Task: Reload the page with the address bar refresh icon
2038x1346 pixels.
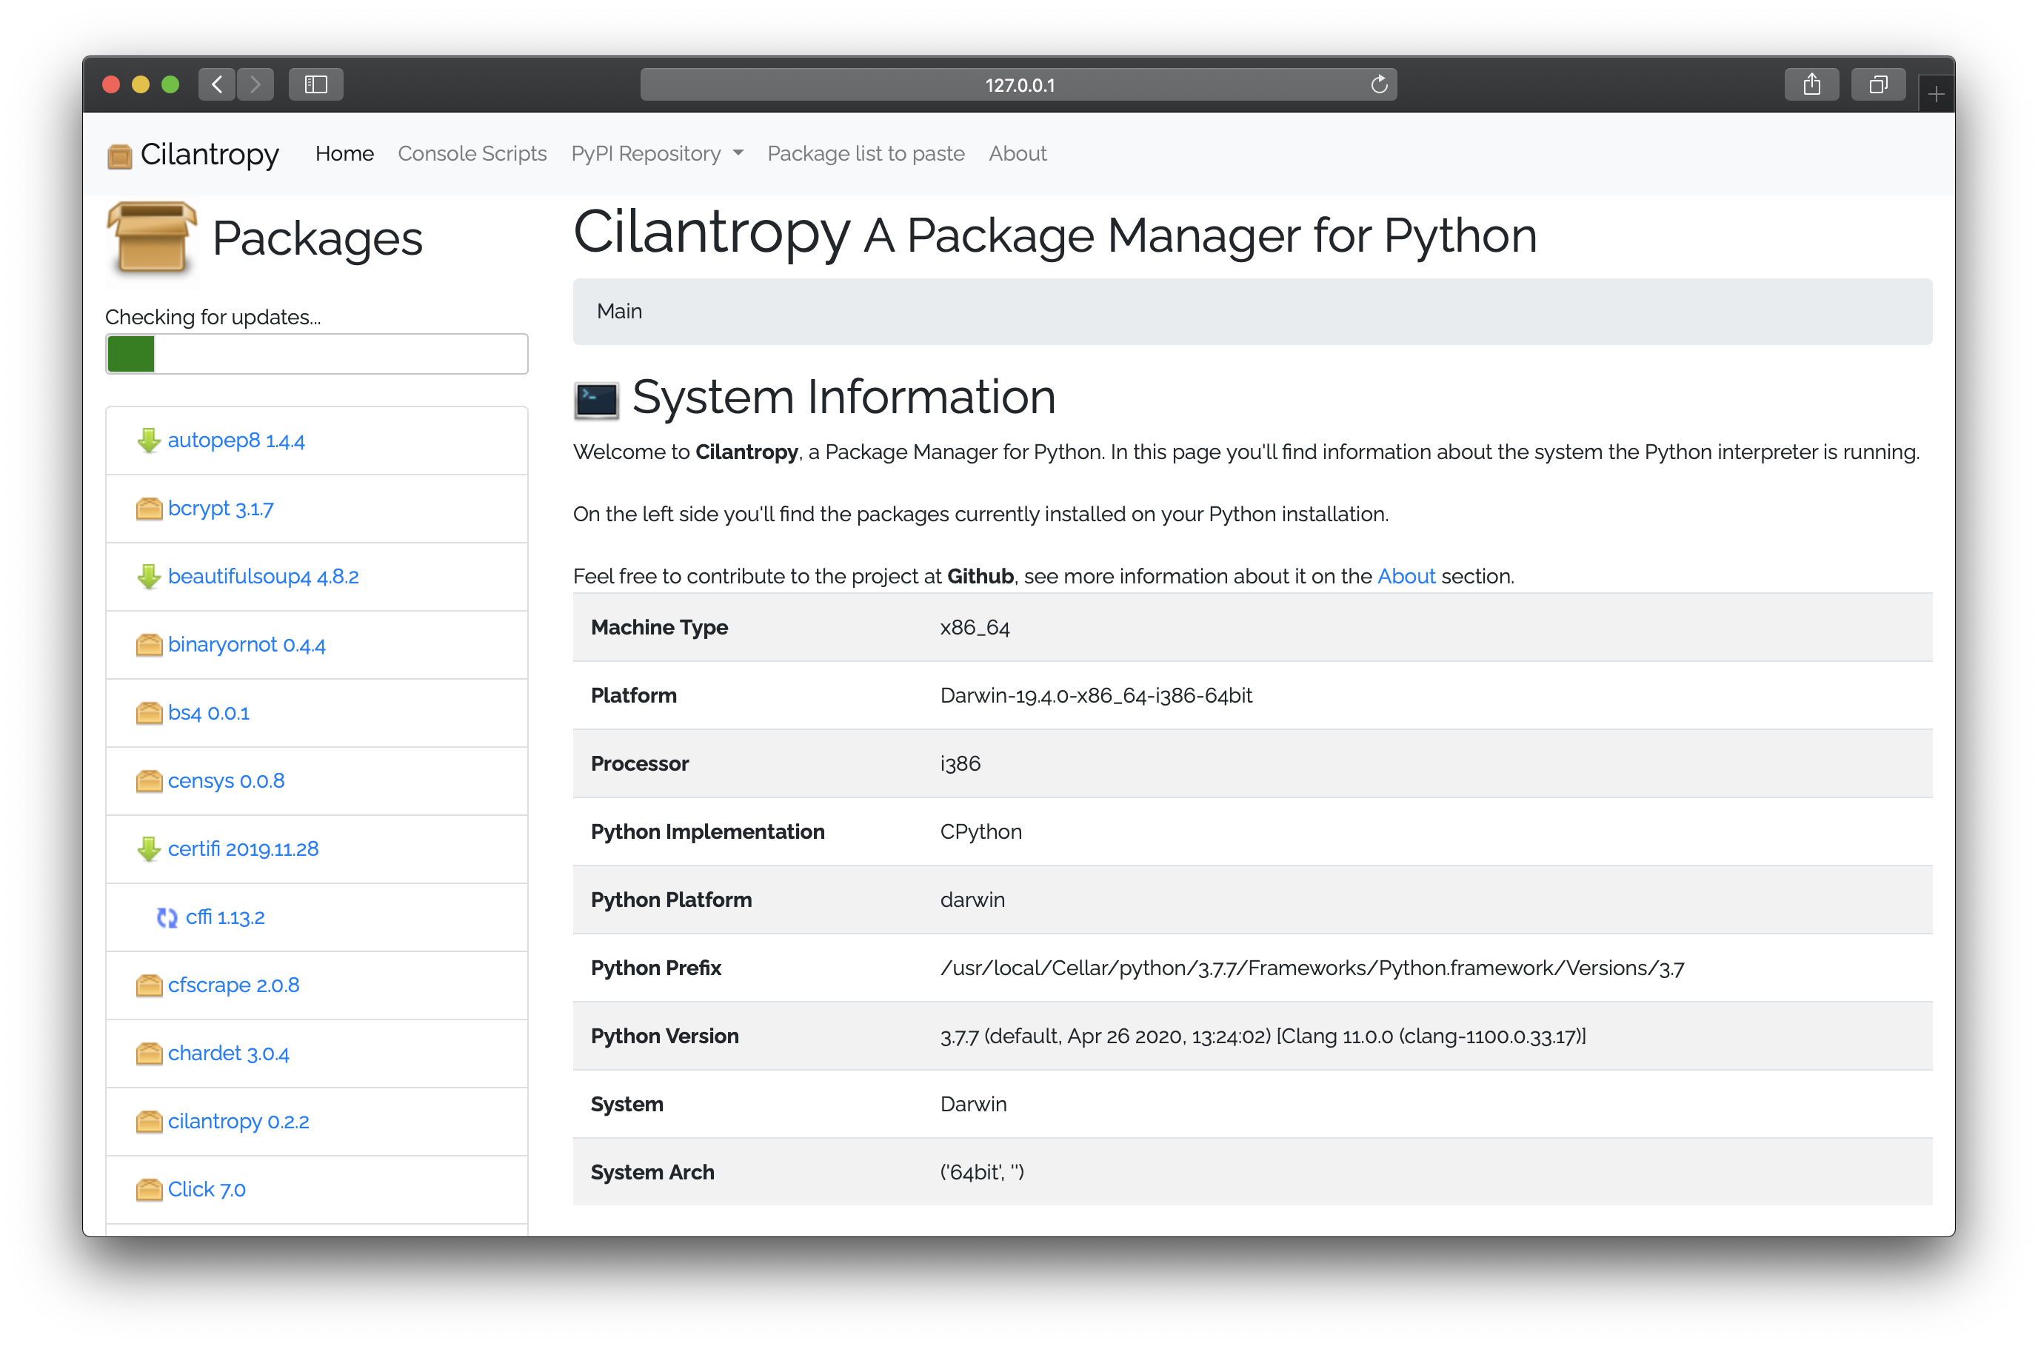Action: 1379,84
